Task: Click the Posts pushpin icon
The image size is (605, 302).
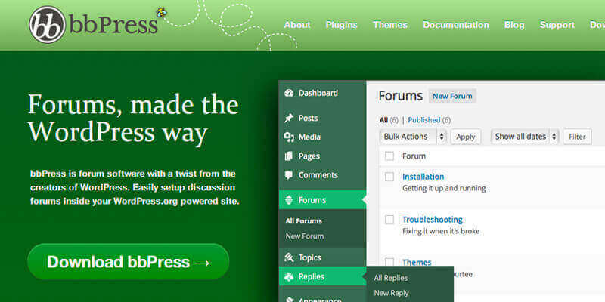Action: pyautogui.click(x=288, y=119)
